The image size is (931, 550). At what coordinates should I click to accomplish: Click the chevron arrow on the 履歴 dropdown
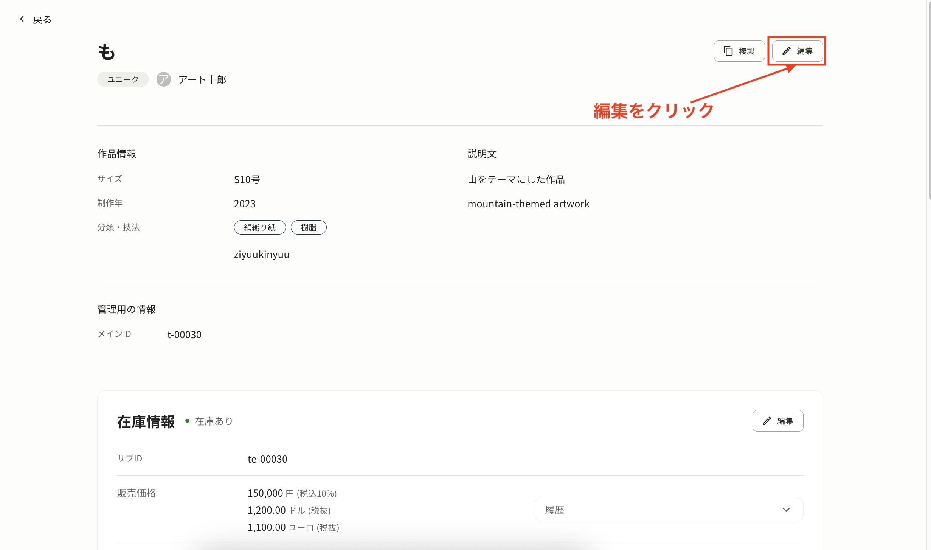[787, 510]
